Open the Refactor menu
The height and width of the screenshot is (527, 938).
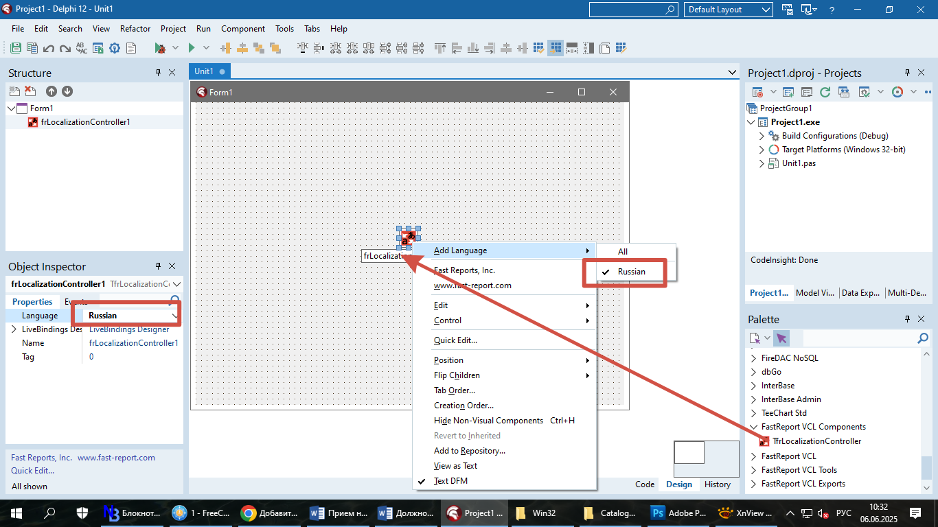pyautogui.click(x=135, y=29)
